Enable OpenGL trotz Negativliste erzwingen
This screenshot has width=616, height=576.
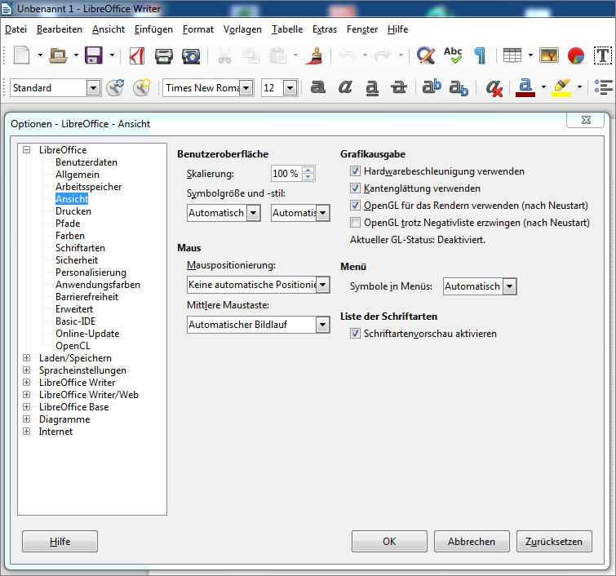click(355, 223)
